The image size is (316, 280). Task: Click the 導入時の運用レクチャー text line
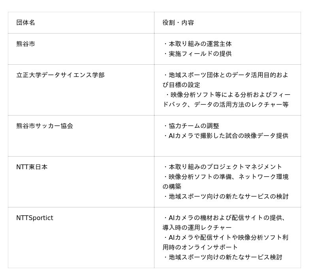(x=197, y=228)
